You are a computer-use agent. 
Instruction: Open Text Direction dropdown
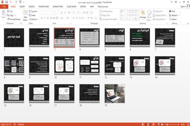pyautogui.click(x=106, y=11)
